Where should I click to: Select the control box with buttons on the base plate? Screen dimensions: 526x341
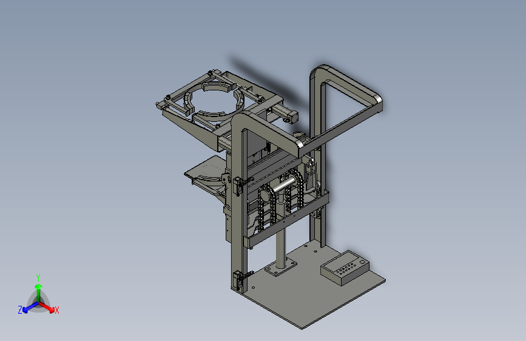345,268
